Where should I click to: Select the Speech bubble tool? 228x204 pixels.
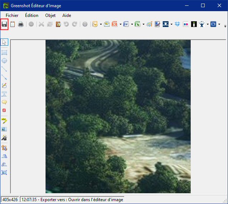pos(4,102)
